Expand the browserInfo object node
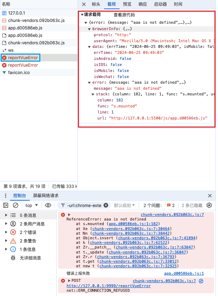This screenshot has height=296, width=218. point(90,29)
